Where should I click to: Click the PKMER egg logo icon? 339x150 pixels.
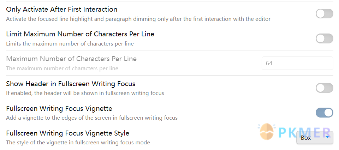click(x=267, y=132)
